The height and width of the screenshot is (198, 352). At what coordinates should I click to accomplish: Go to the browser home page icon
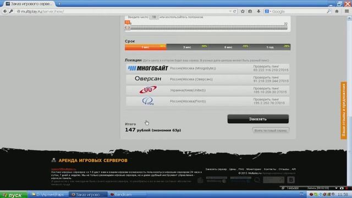[337, 11]
